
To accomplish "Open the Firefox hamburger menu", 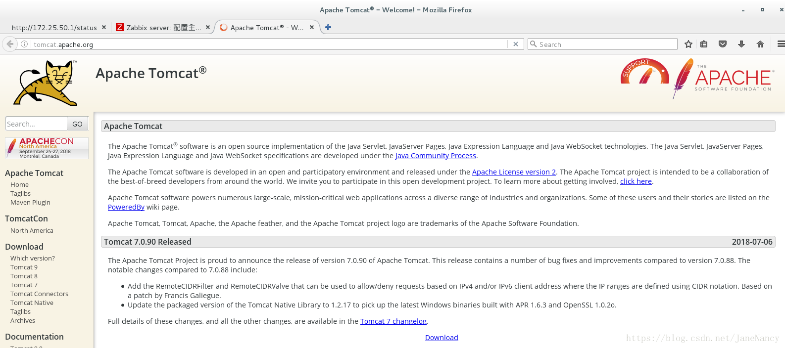I will pos(781,44).
